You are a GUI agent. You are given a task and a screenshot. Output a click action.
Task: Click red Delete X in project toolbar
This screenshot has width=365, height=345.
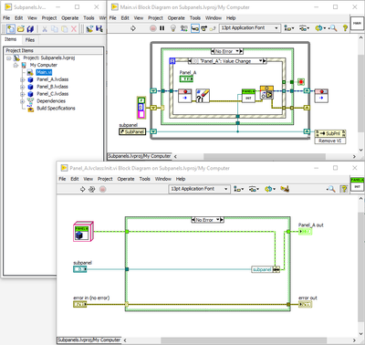coord(74,29)
